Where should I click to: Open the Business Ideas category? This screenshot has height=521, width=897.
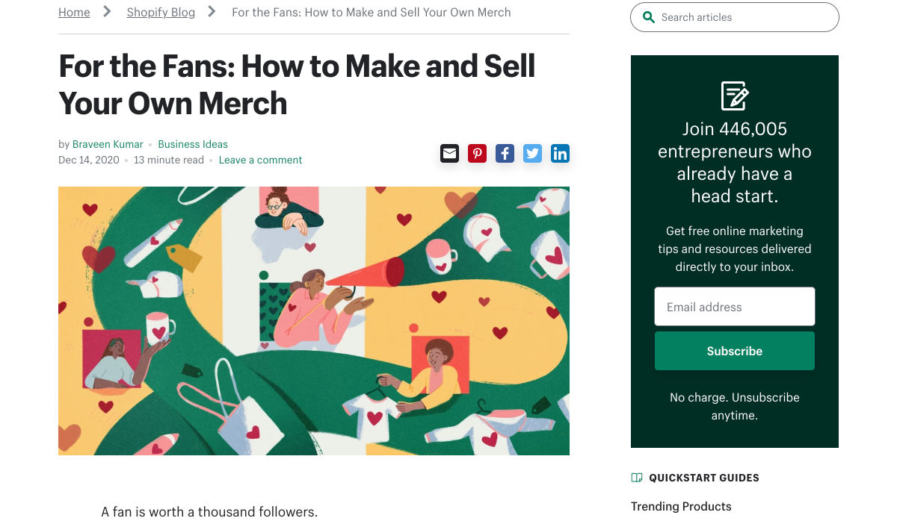click(x=193, y=144)
